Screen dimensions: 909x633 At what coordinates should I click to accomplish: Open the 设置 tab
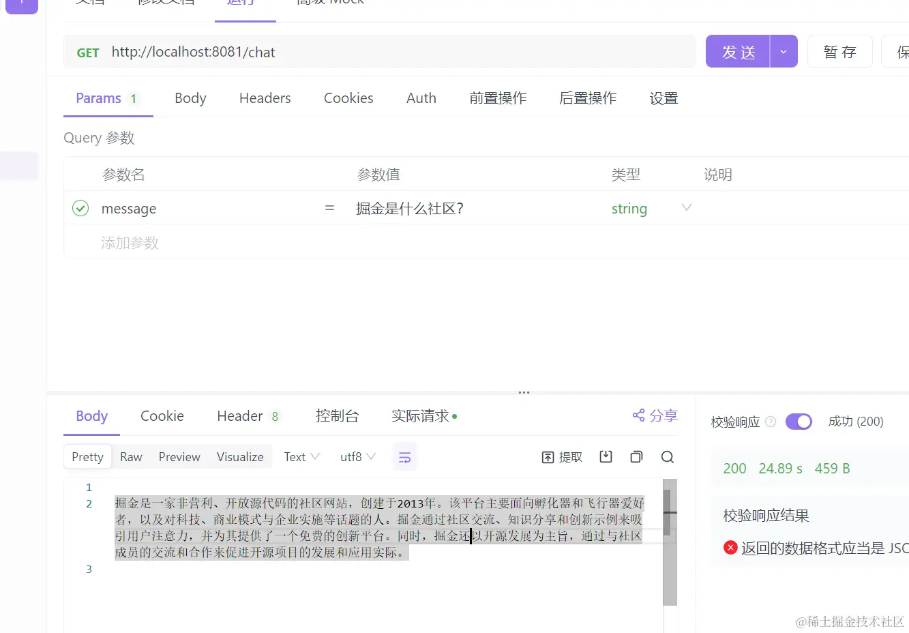664,98
